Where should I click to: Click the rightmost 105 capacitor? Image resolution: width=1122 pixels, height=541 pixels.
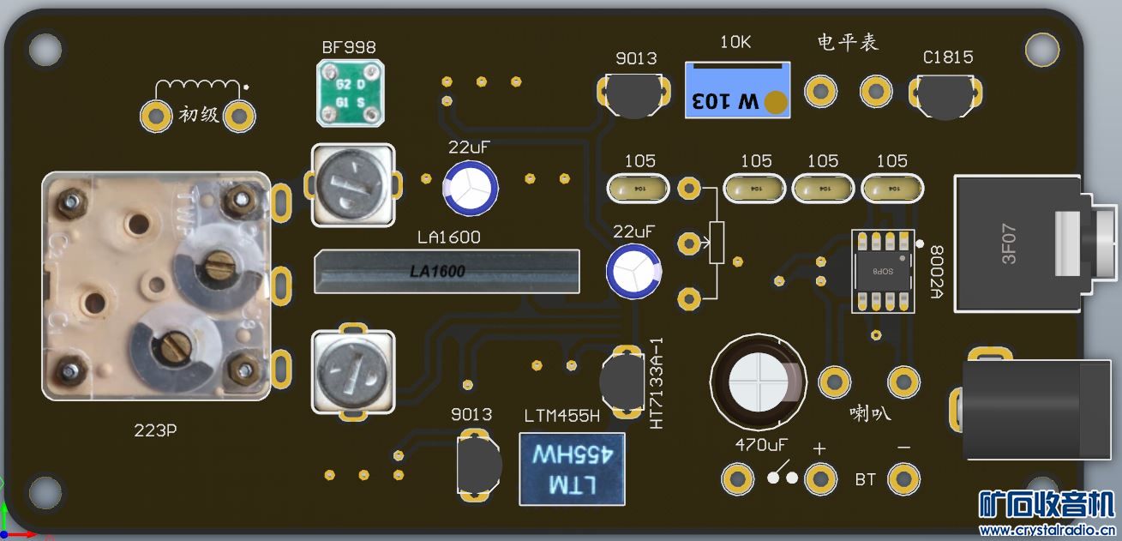coord(892,188)
